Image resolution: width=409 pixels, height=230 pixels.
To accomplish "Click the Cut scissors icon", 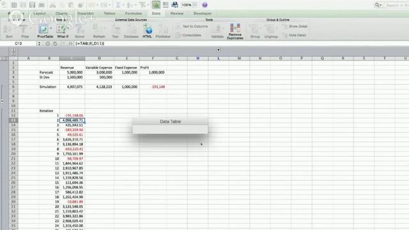I will click(x=52, y=5).
